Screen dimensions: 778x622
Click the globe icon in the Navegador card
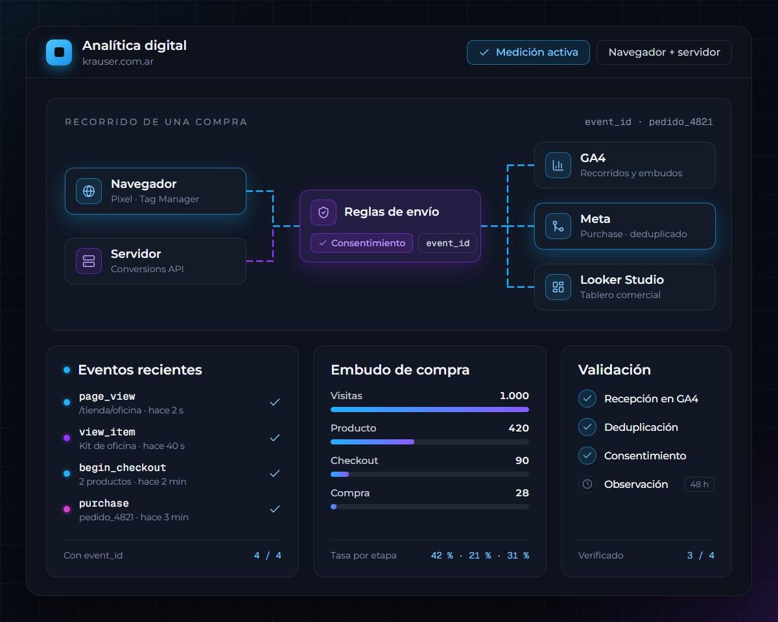(x=89, y=191)
